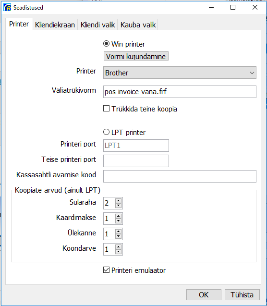Decrease the Sularaha copy count
Screen dimensions: 267x306
coord(119,206)
